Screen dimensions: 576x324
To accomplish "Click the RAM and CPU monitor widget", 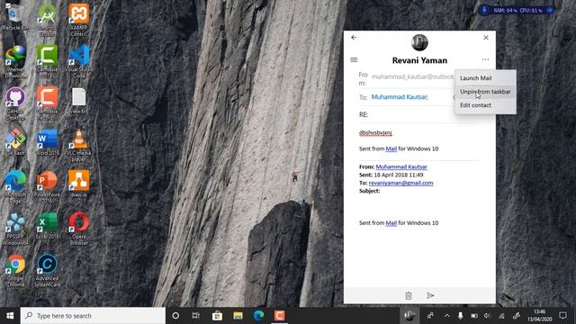I will (x=517, y=10).
